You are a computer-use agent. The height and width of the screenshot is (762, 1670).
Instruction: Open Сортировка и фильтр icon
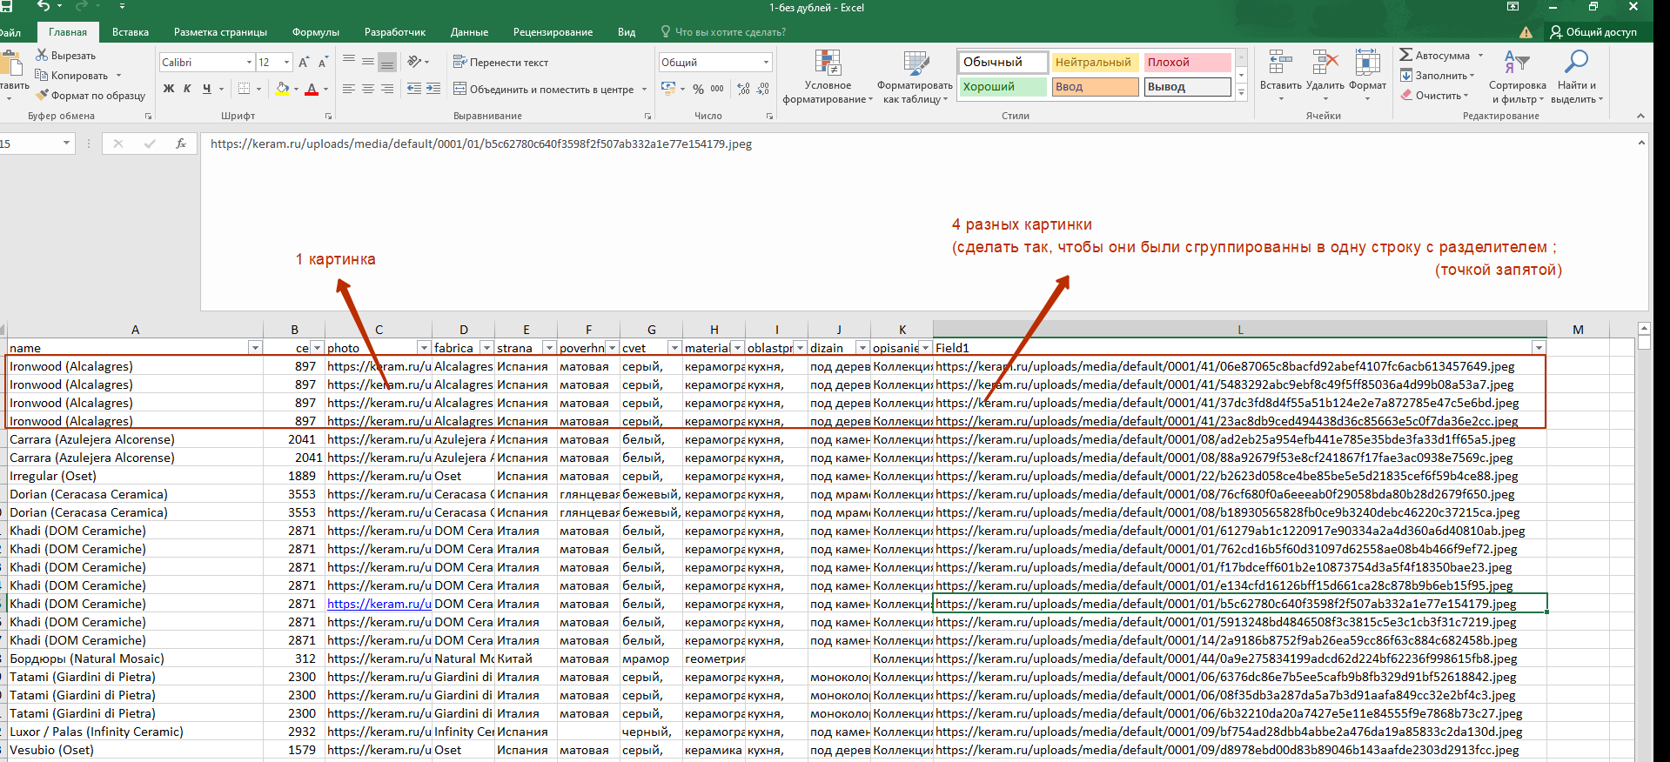[x=1516, y=63]
